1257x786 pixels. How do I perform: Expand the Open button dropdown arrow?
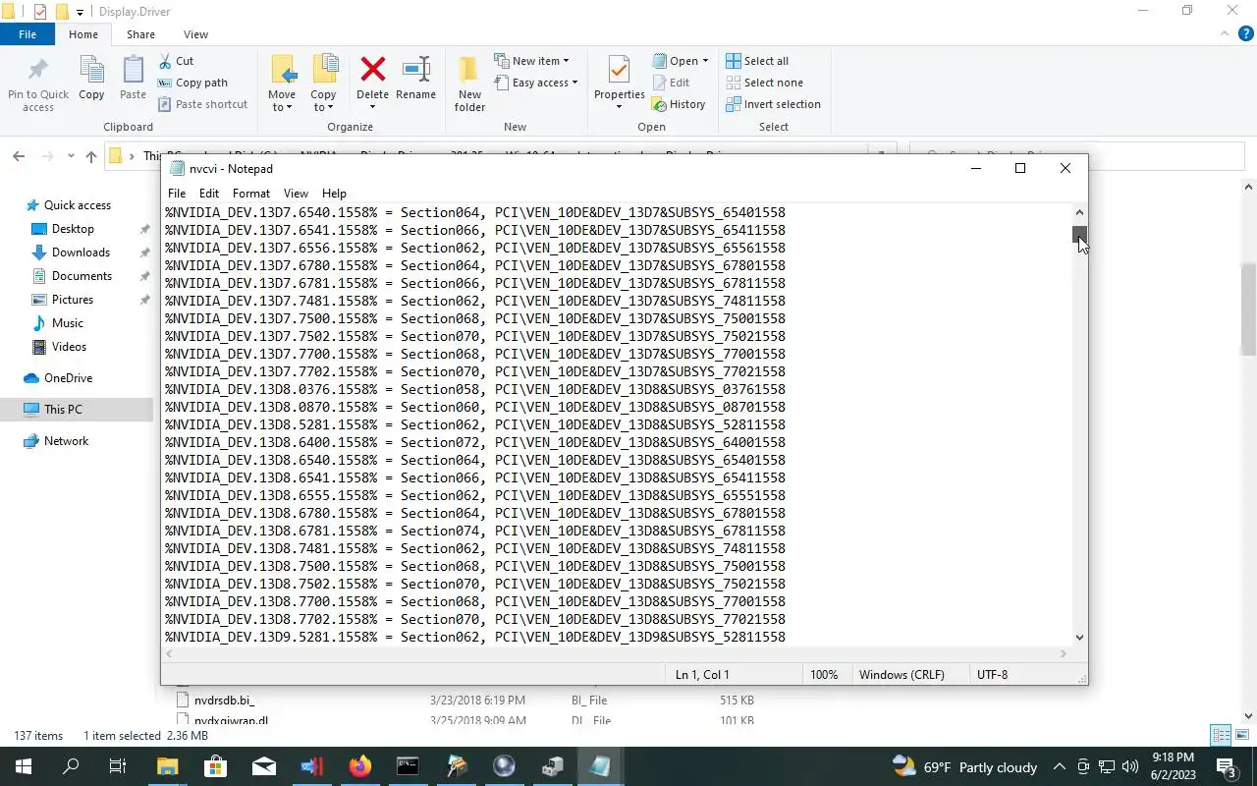(705, 61)
